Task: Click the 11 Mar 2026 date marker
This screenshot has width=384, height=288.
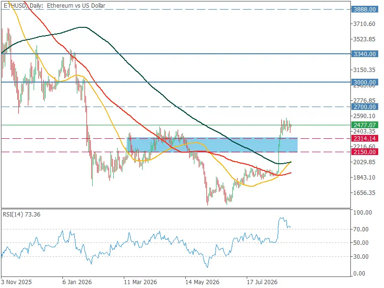Action: tap(140, 282)
